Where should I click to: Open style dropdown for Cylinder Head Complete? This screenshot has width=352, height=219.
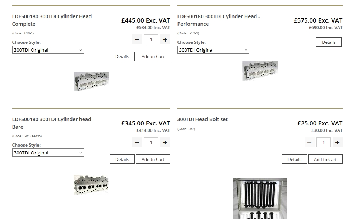click(48, 50)
